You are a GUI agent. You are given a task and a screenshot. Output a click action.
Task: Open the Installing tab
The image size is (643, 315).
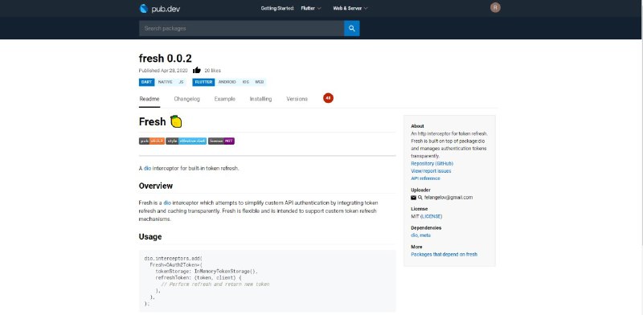[x=260, y=99]
